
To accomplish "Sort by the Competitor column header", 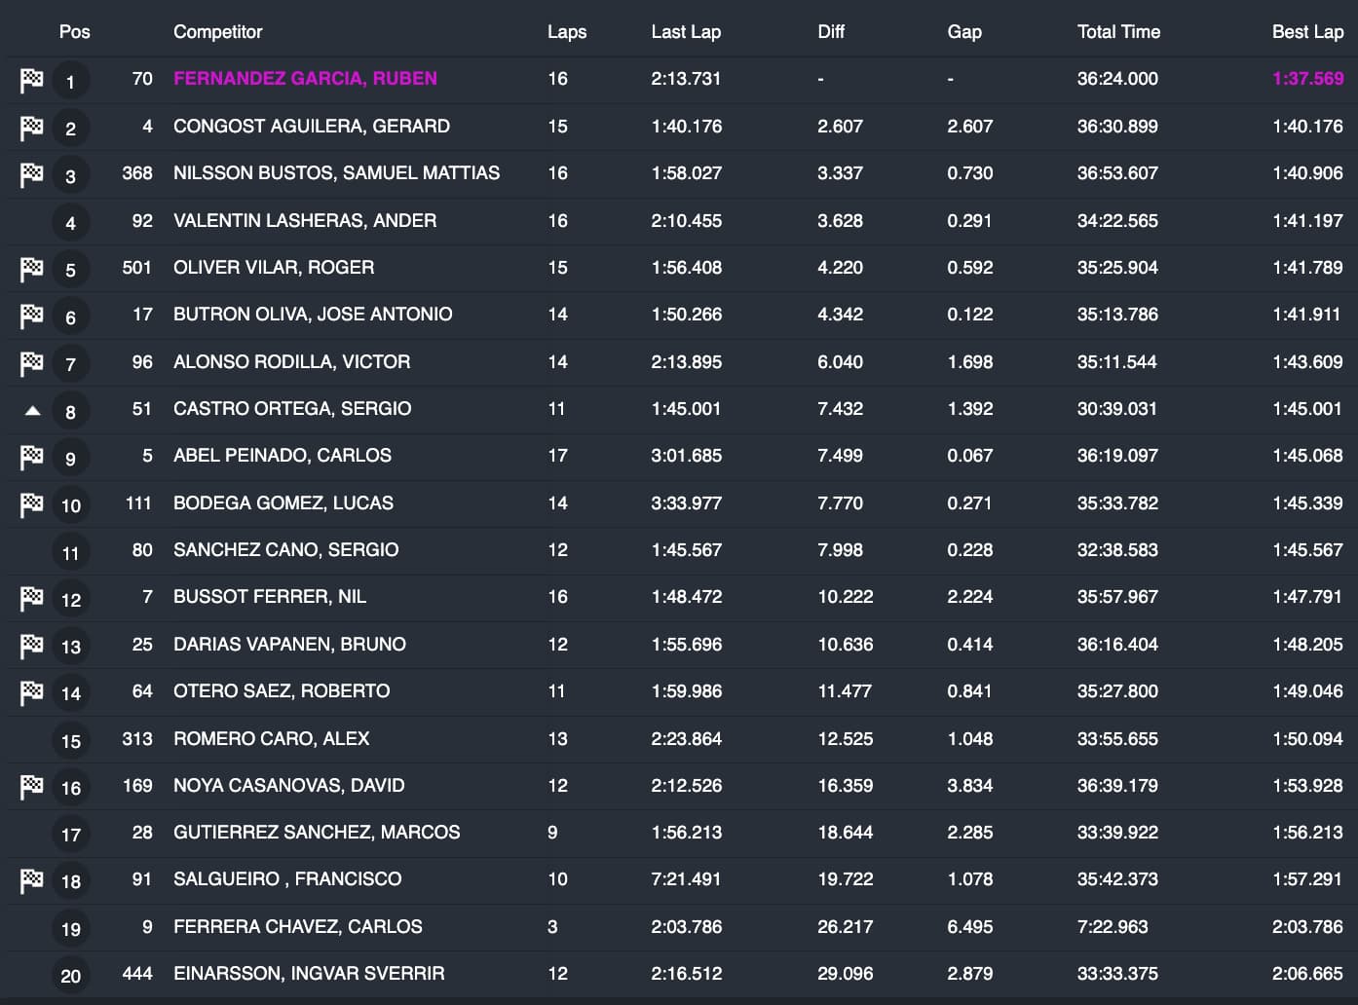I will click(217, 31).
